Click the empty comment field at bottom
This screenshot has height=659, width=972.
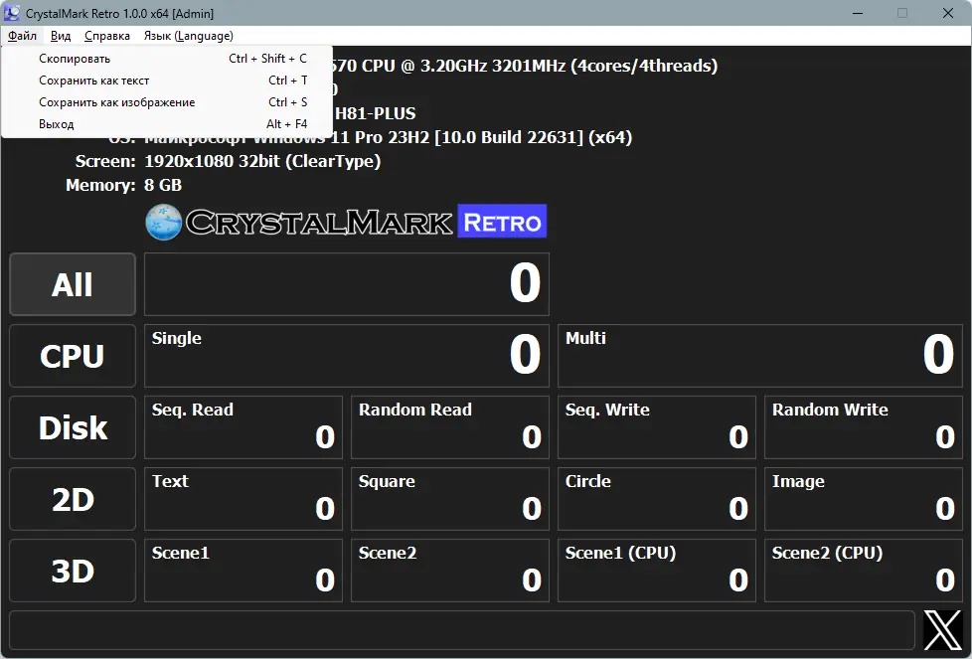(462, 630)
